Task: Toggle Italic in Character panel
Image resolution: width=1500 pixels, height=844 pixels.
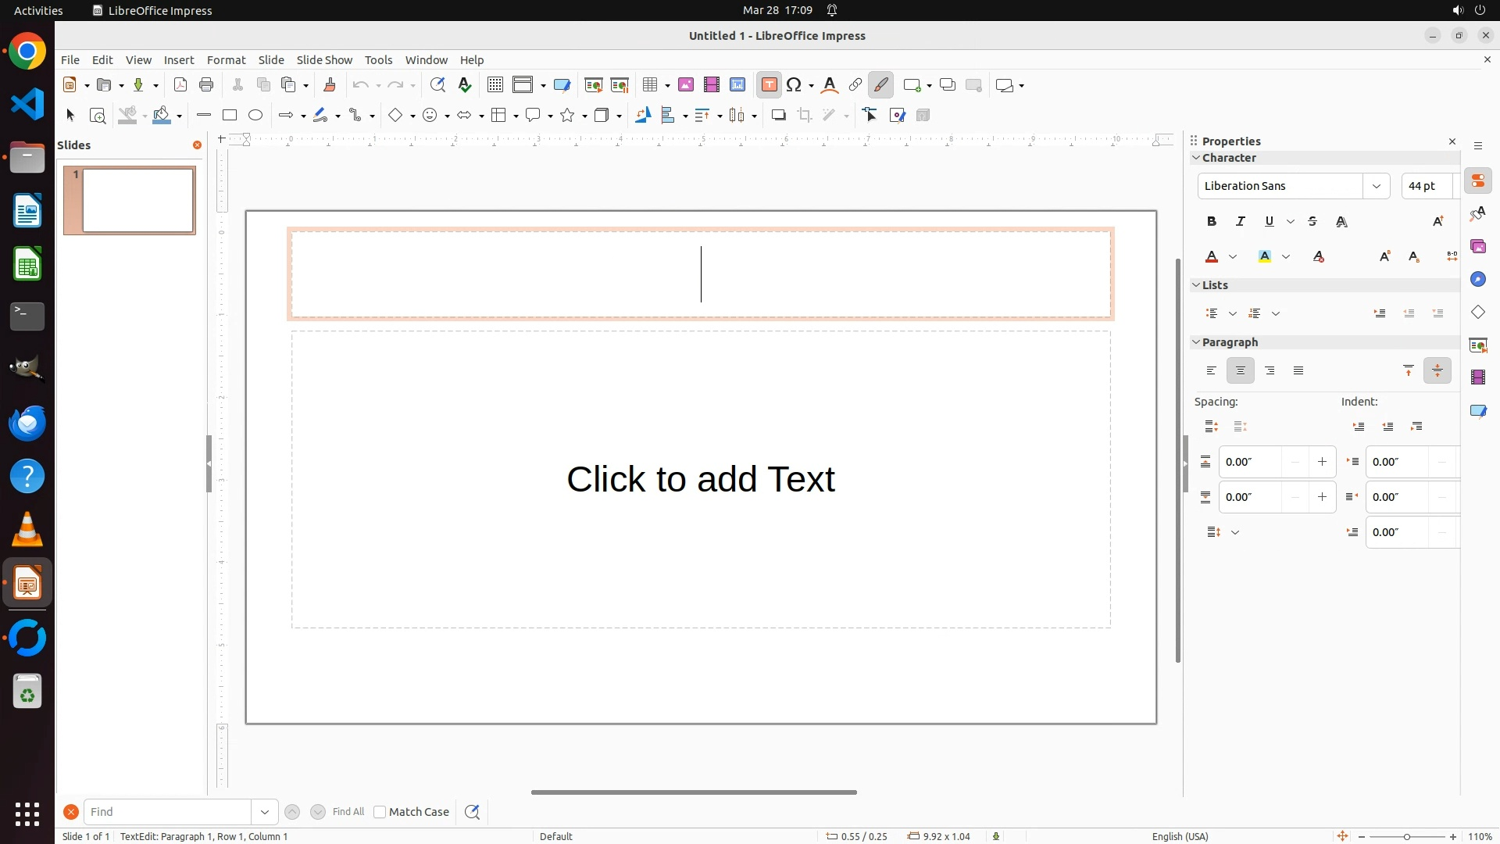Action: click(1241, 222)
